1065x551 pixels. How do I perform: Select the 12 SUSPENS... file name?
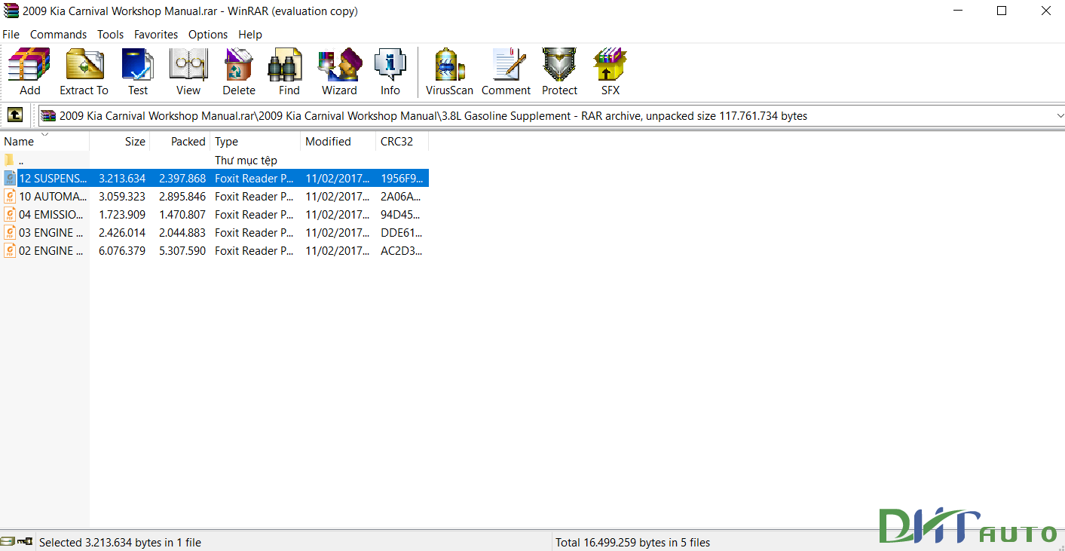click(53, 179)
